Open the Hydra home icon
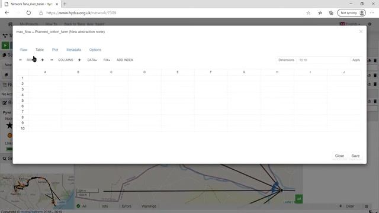379x213 pixels. pyautogui.click(x=10, y=24)
